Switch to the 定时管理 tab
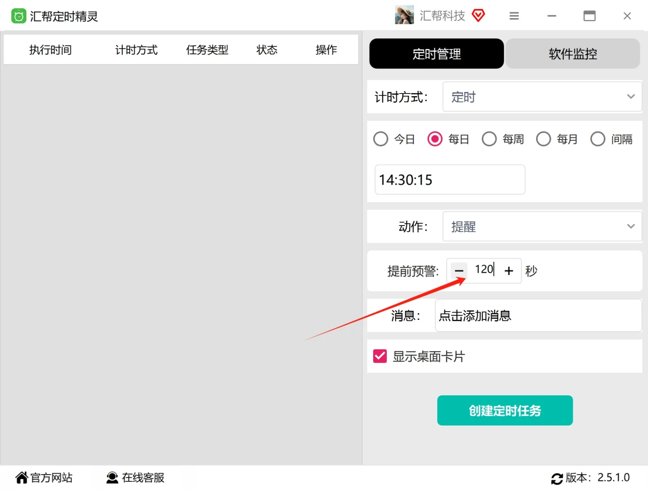Viewport: 648px width, 490px height. (x=436, y=54)
